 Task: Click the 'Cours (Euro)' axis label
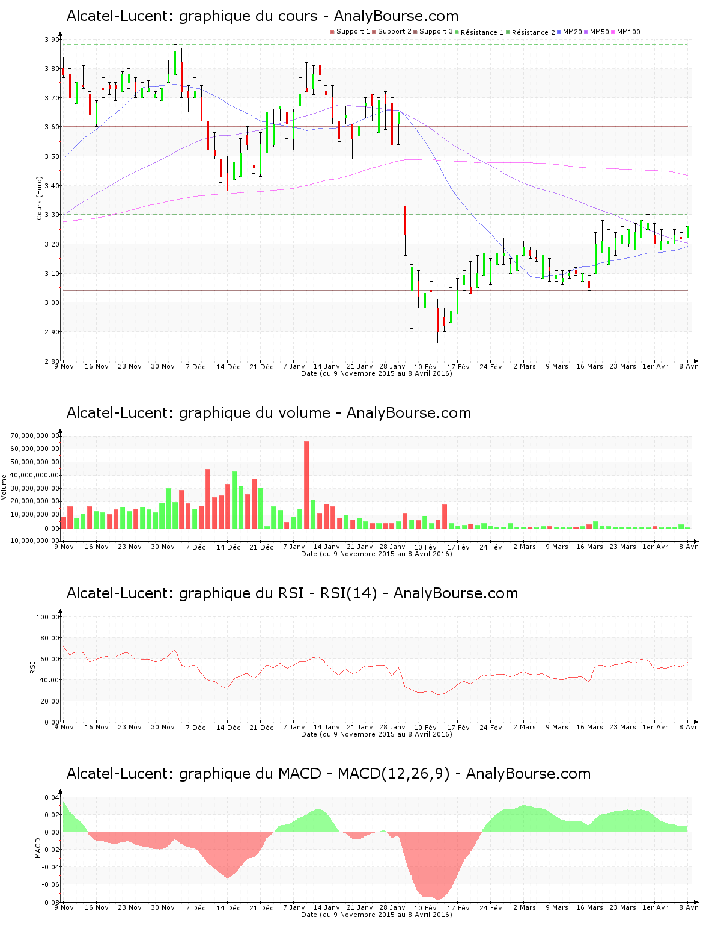40,198
